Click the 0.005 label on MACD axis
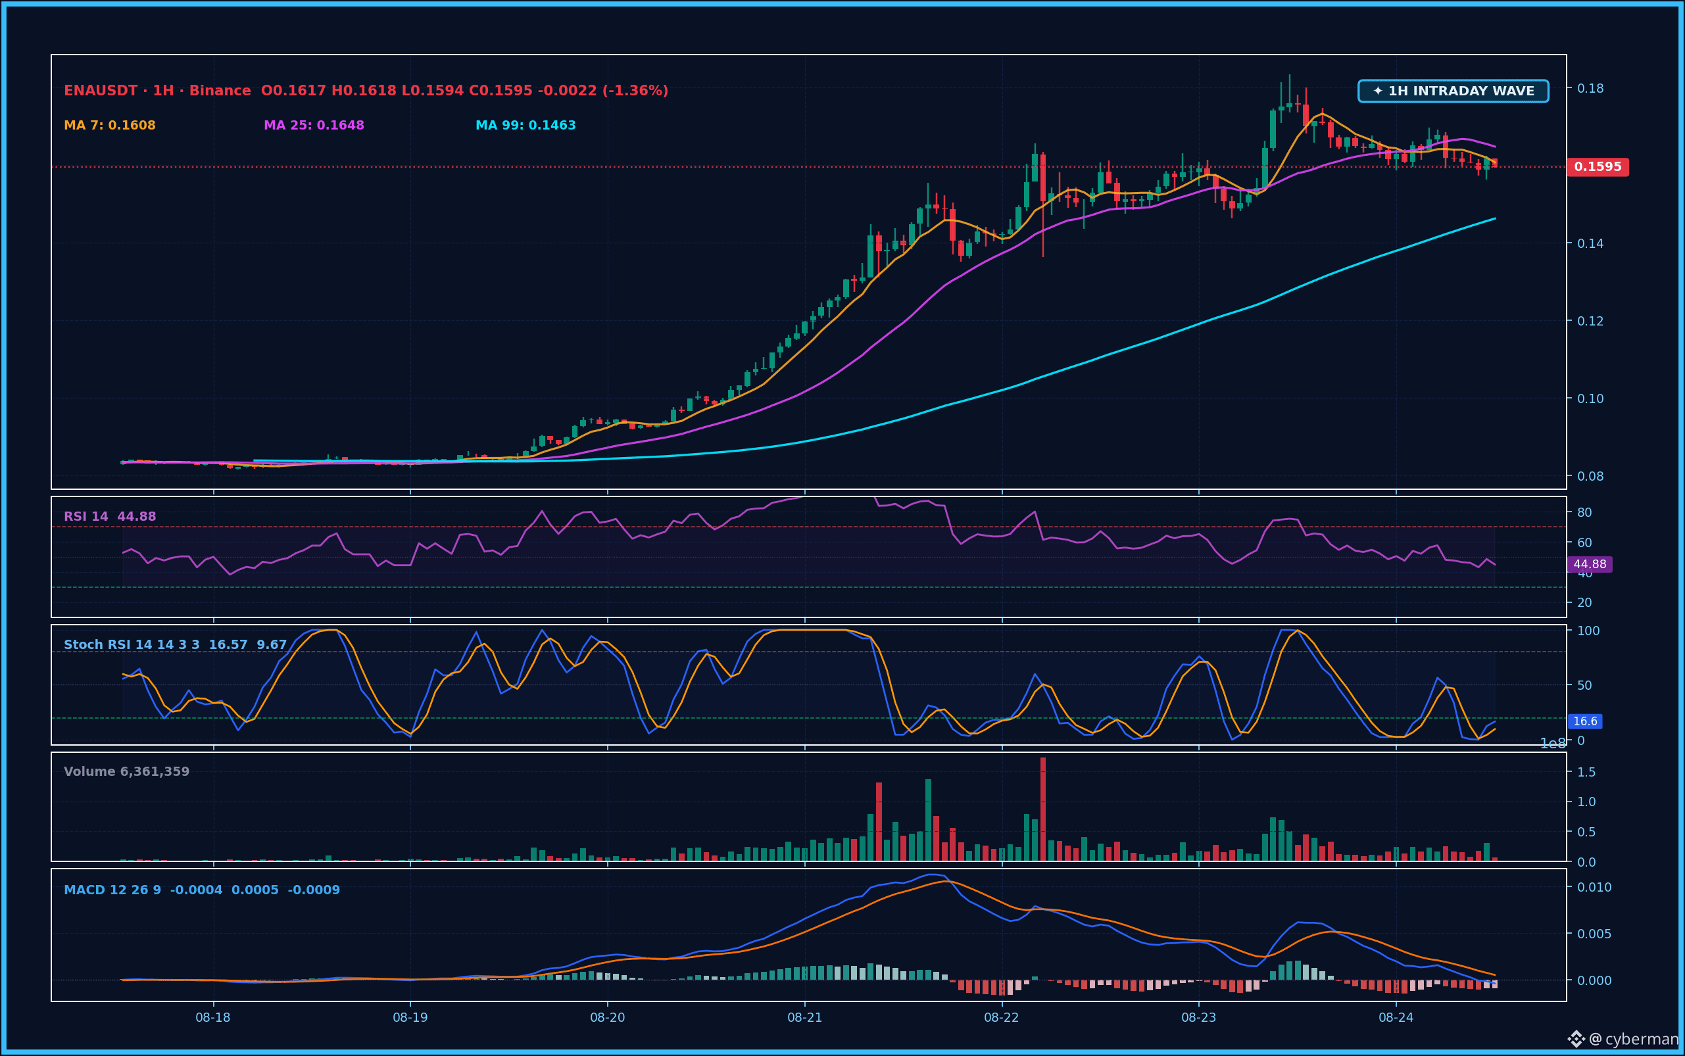The image size is (1685, 1056). [x=1594, y=934]
